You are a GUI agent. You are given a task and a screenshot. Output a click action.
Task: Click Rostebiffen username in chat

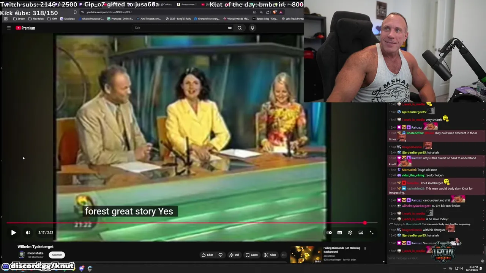(x=415, y=133)
